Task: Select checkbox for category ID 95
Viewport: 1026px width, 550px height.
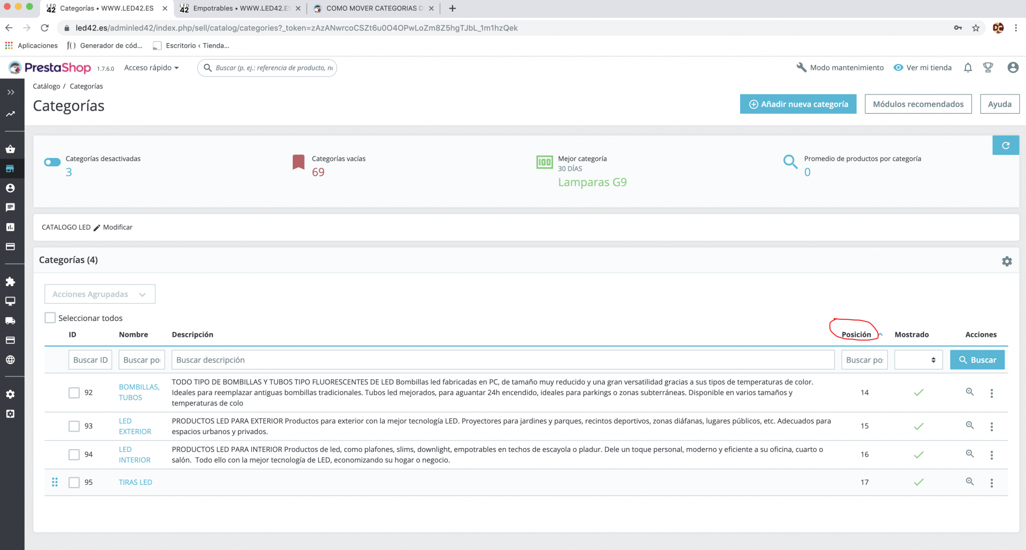Action: click(x=74, y=482)
